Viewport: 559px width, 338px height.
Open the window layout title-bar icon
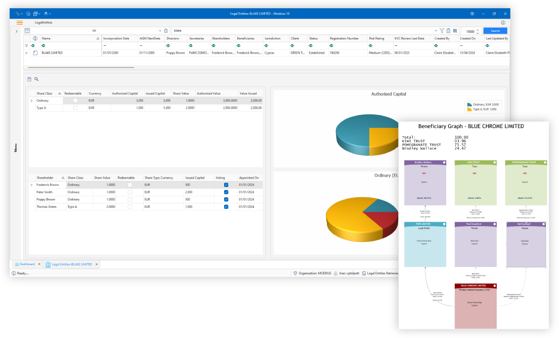click(x=35, y=14)
